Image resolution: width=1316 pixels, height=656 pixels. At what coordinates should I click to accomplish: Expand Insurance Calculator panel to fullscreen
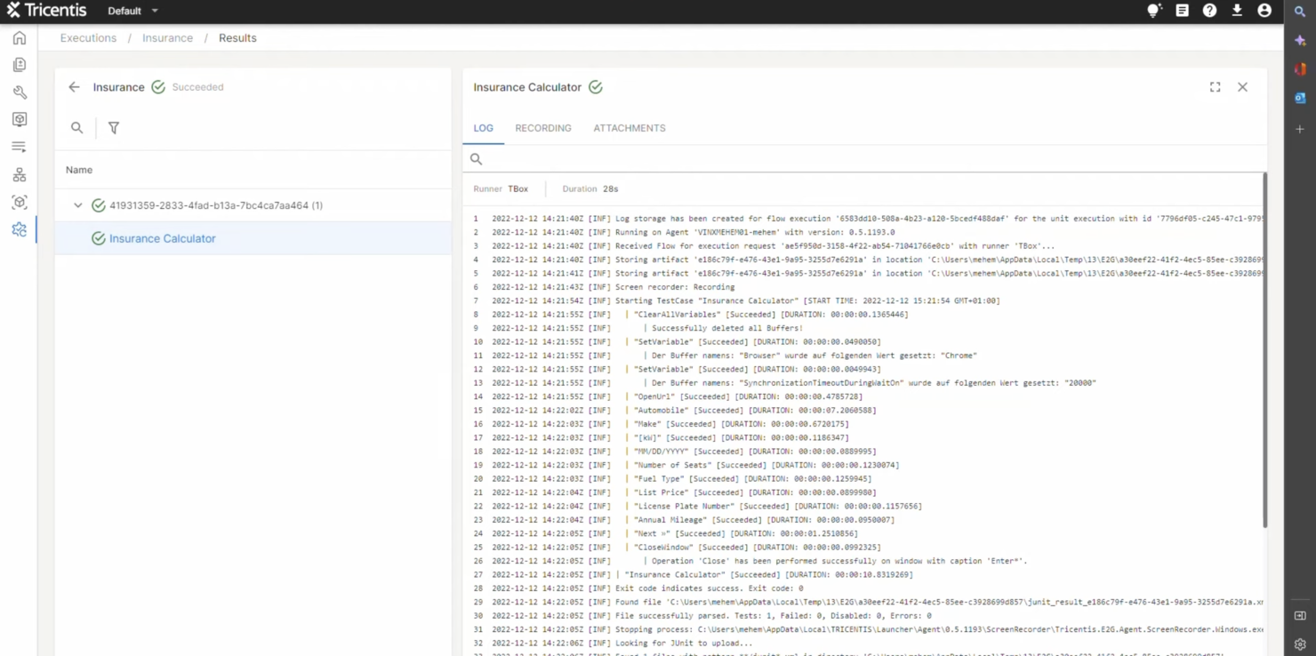(x=1215, y=86)
